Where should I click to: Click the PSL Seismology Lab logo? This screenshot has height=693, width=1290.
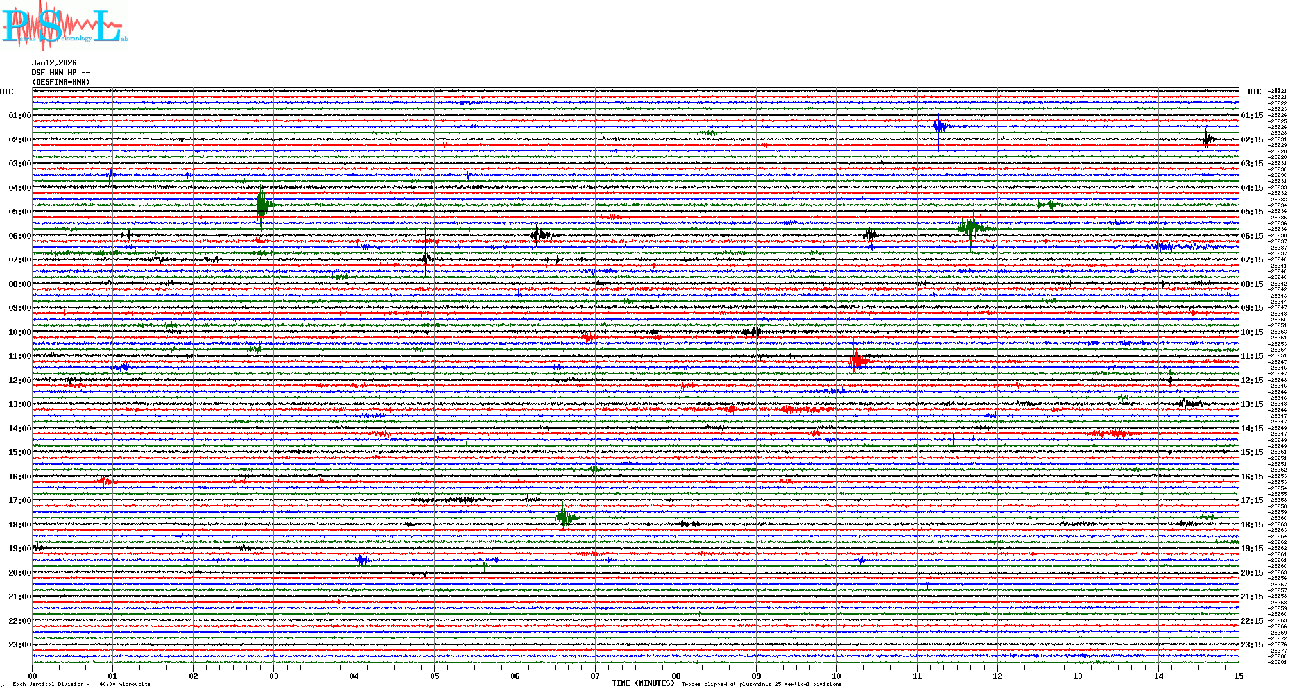[64, 26]
